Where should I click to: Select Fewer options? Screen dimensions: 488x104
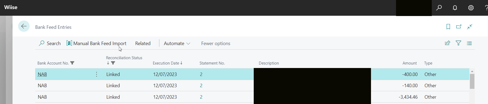coord(216,43)
